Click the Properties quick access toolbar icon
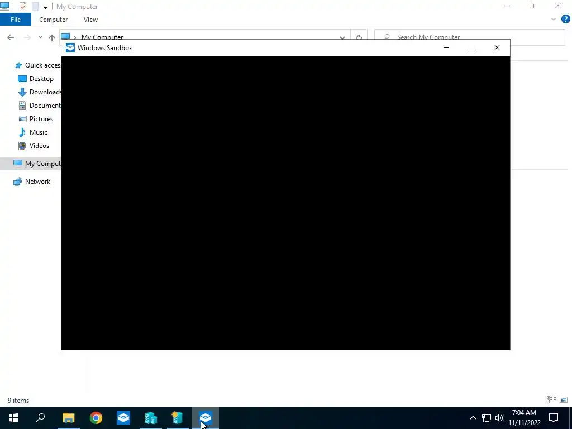 pos(22,7)
